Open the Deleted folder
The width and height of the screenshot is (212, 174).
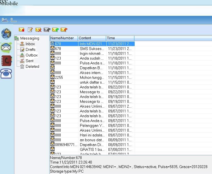pos(32,67)
